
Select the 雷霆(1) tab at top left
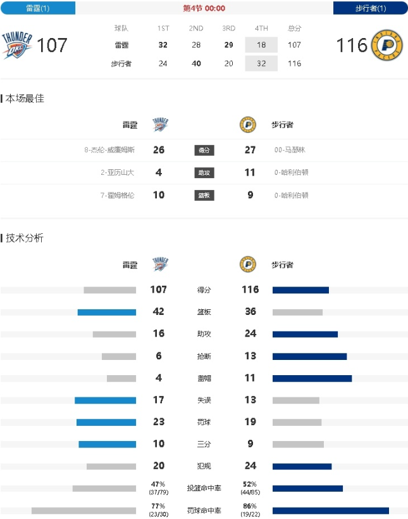click(38, 8)
